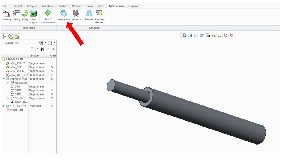This screenshot has height=168, width=285.
Task: Open the View Manager icon
Action: click(208, 35)
